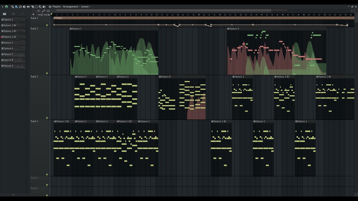This screenshot has height=201, width=358.
Task: Click the Pattern 1 #2 clip header at start of Track 4
Action: point(64,121)
